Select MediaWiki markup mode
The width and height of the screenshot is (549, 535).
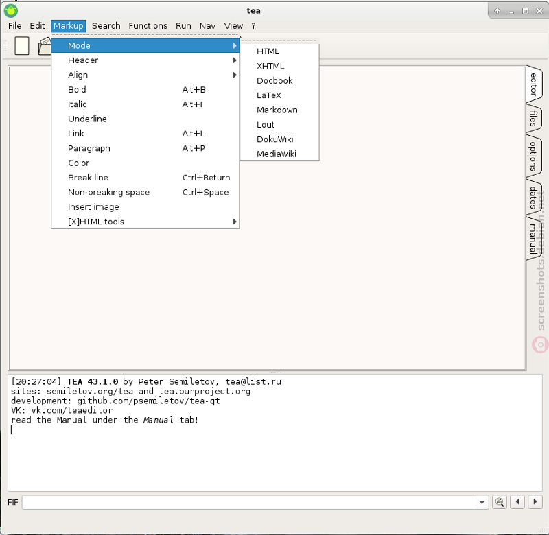pyautogui.click(x=279, y=154)
